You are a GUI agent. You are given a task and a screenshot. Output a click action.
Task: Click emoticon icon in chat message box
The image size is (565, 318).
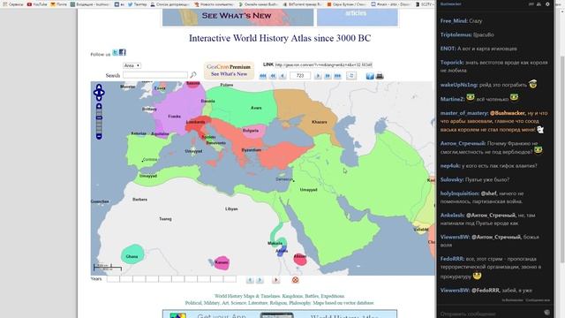547,313
